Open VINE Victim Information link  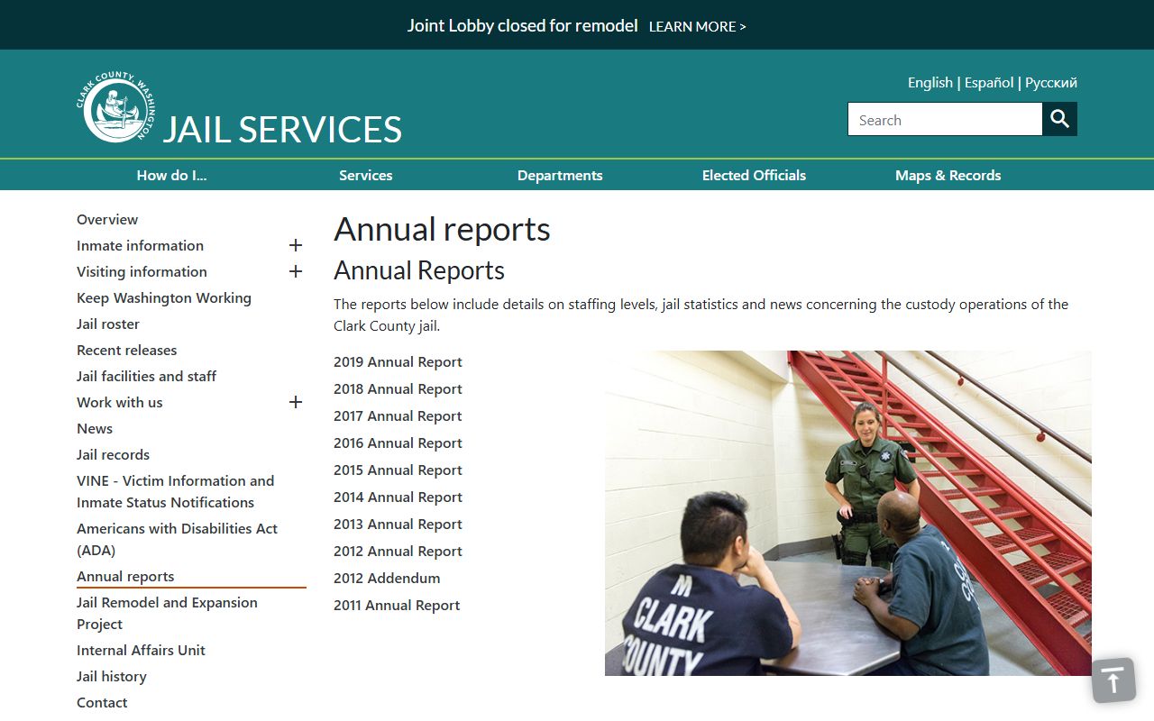click(x=175, y=491)
